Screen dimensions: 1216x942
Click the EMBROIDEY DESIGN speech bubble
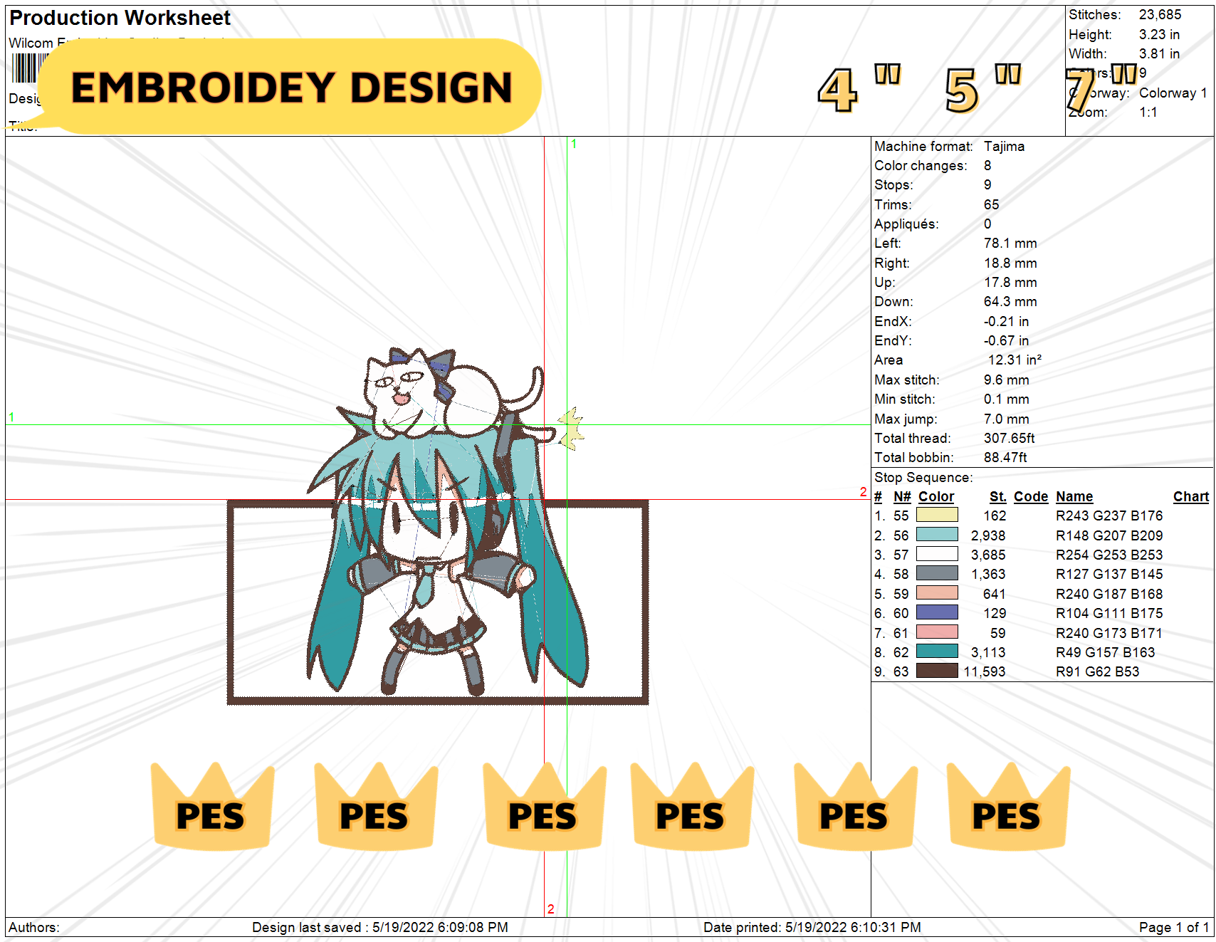(x=292, y=85)
